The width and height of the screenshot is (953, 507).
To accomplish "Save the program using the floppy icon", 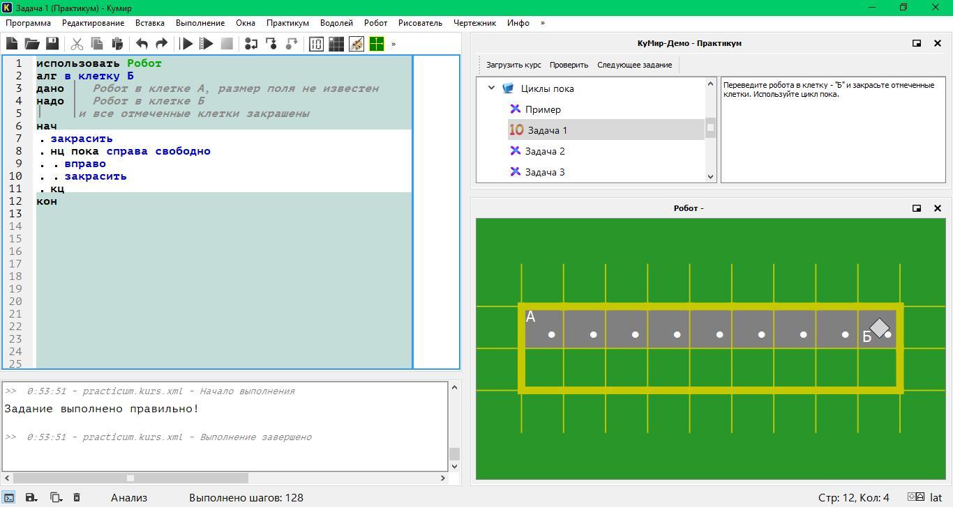I will 52,44.
